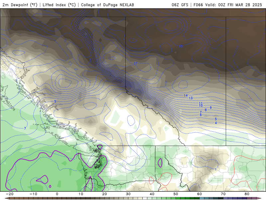Click the '06Z GFS' model run label
This screenshot has width=266, height=200.
(180, 5)
